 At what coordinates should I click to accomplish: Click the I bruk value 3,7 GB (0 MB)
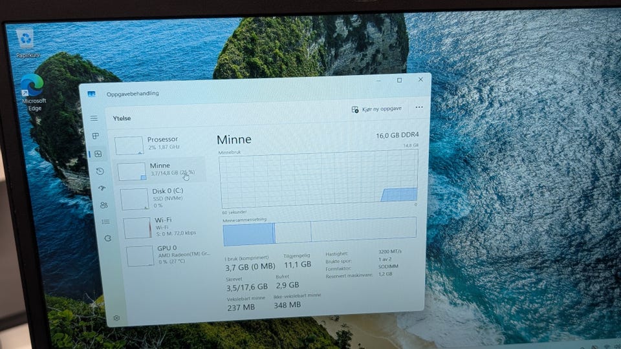pos(250,267)
